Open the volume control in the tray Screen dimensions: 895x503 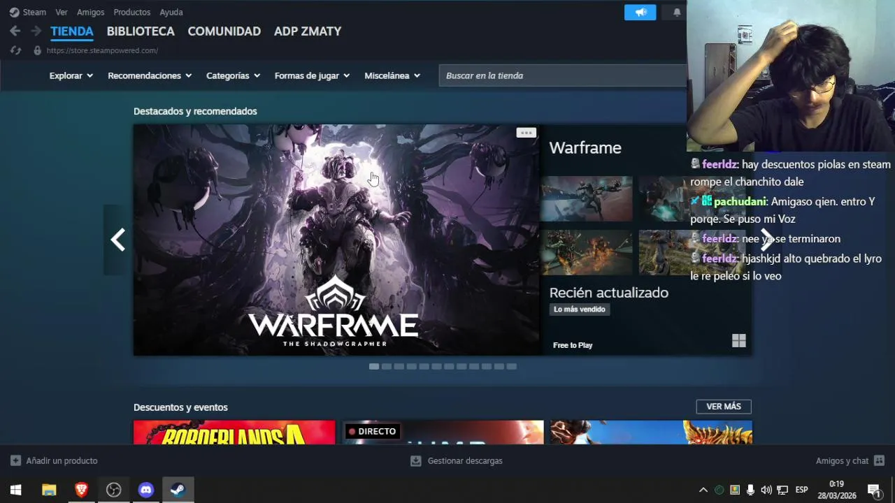(766, 490)
